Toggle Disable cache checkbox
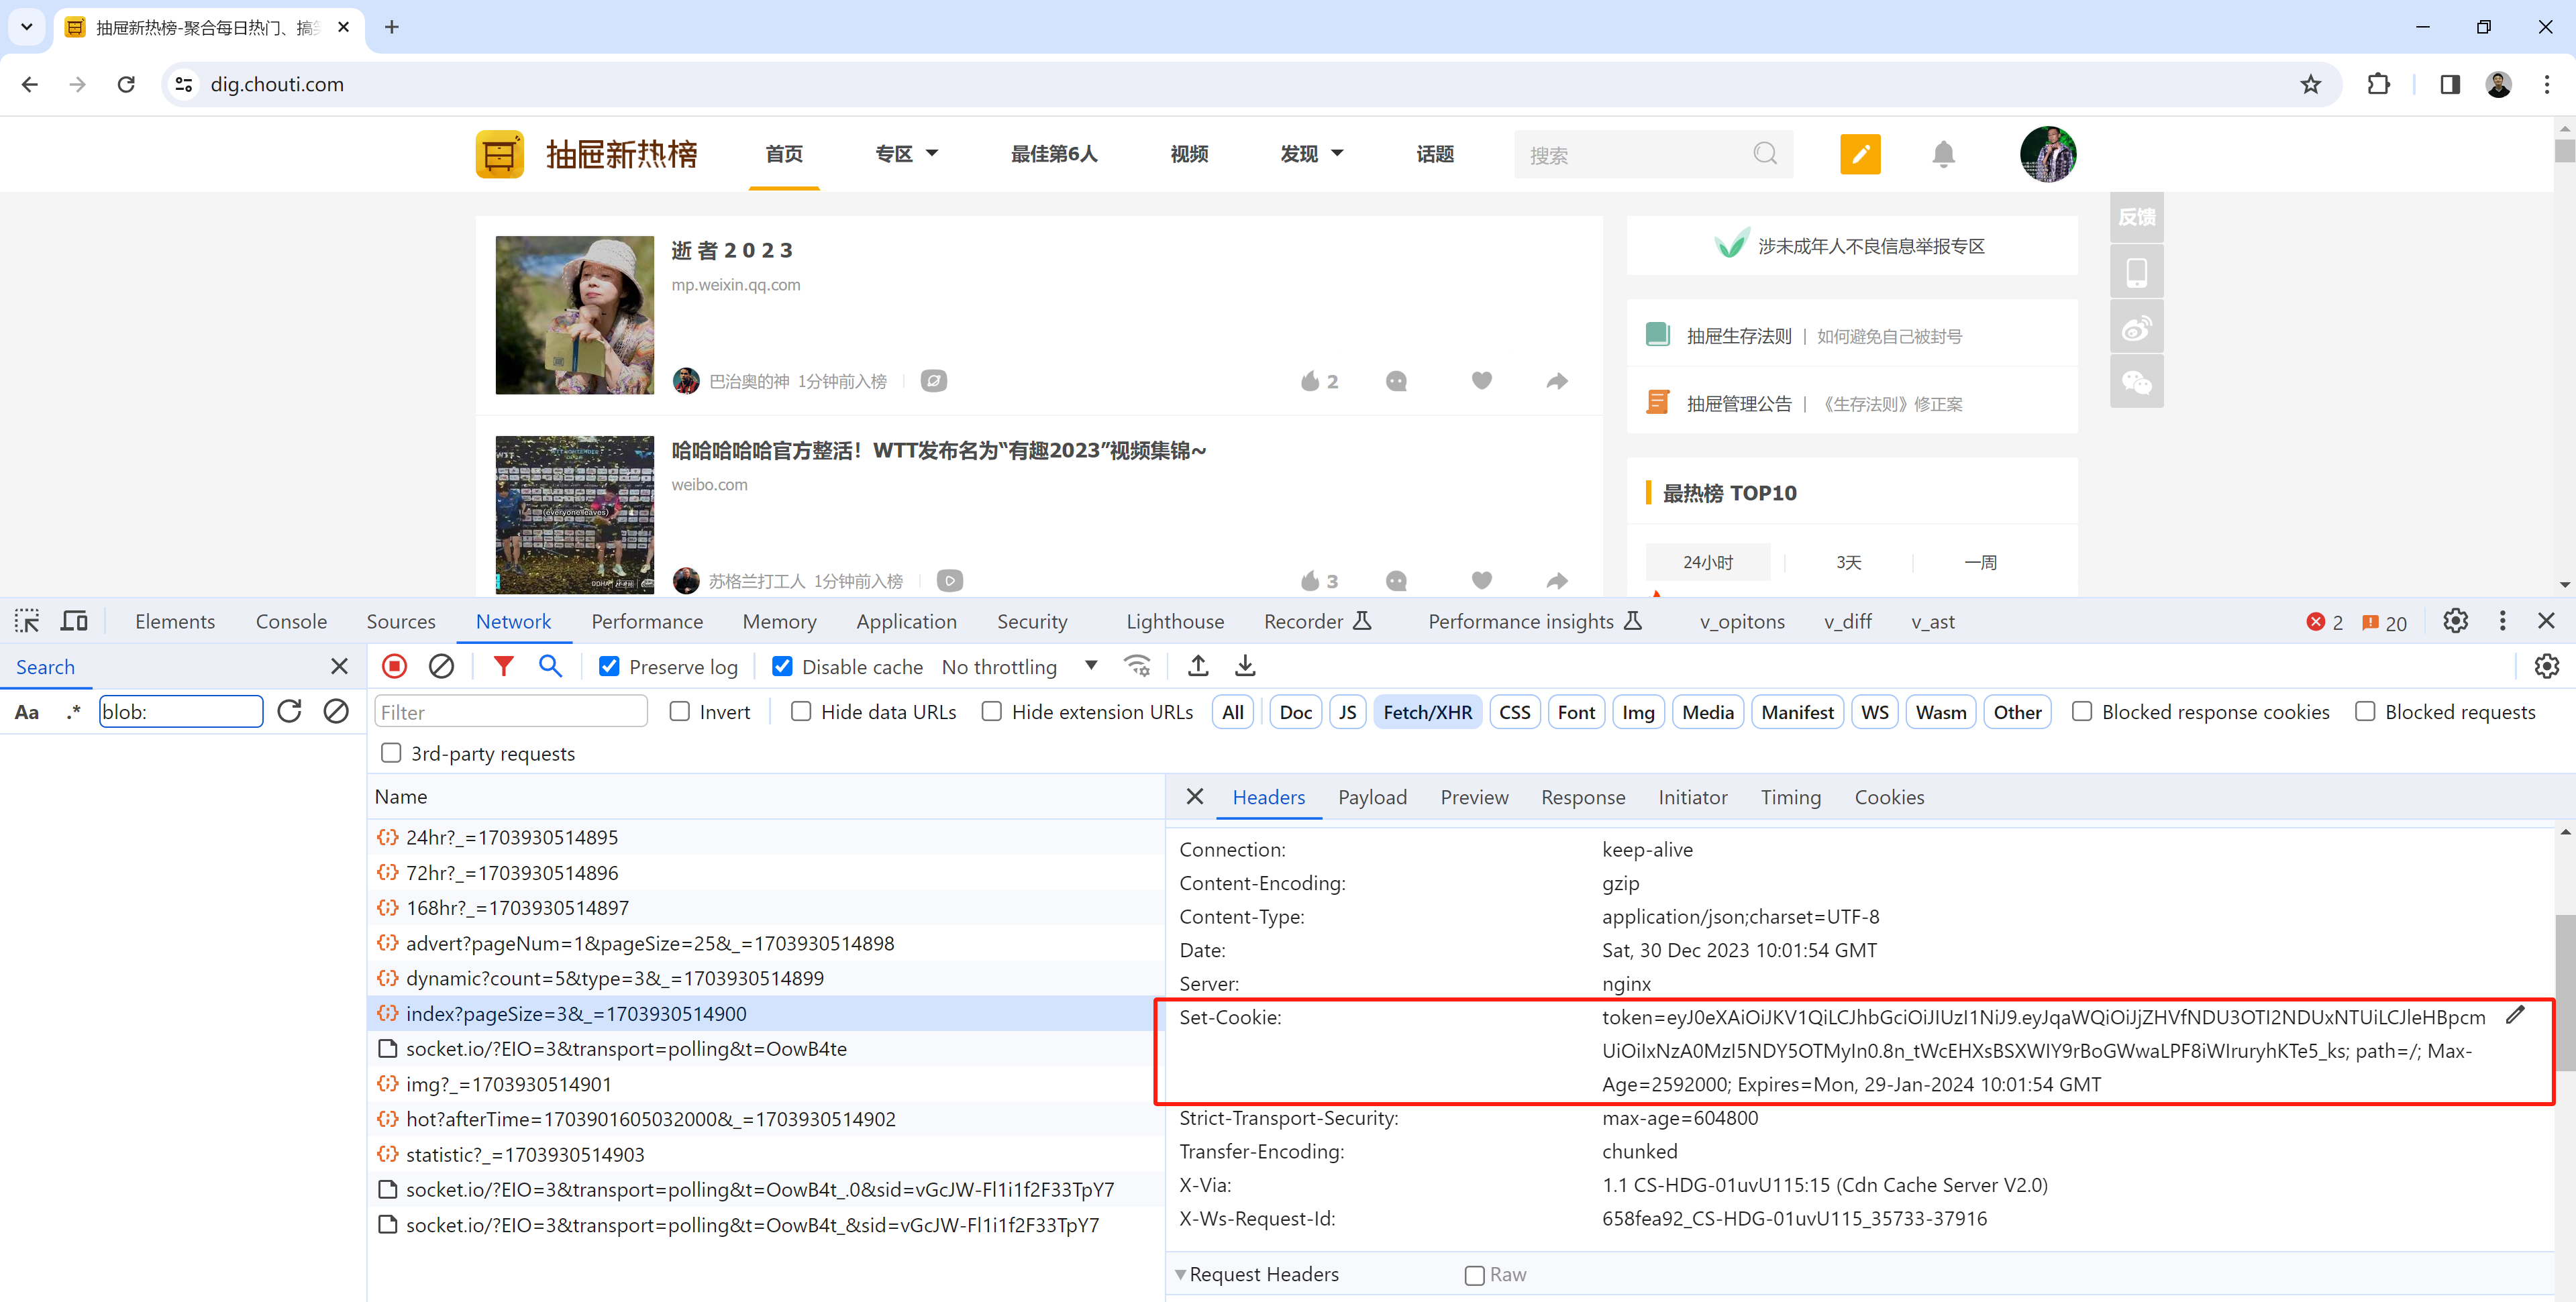The width and height of the screenshot is (2576, 1302). coord(783,667)
